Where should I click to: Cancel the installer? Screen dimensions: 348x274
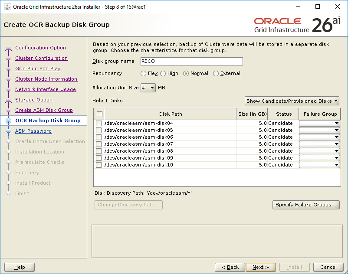tap(328, 267)
